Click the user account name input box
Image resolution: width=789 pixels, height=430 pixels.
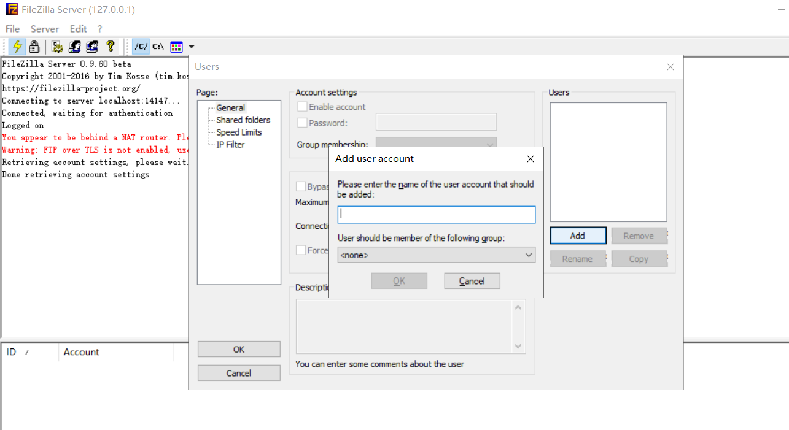(437, 214)
